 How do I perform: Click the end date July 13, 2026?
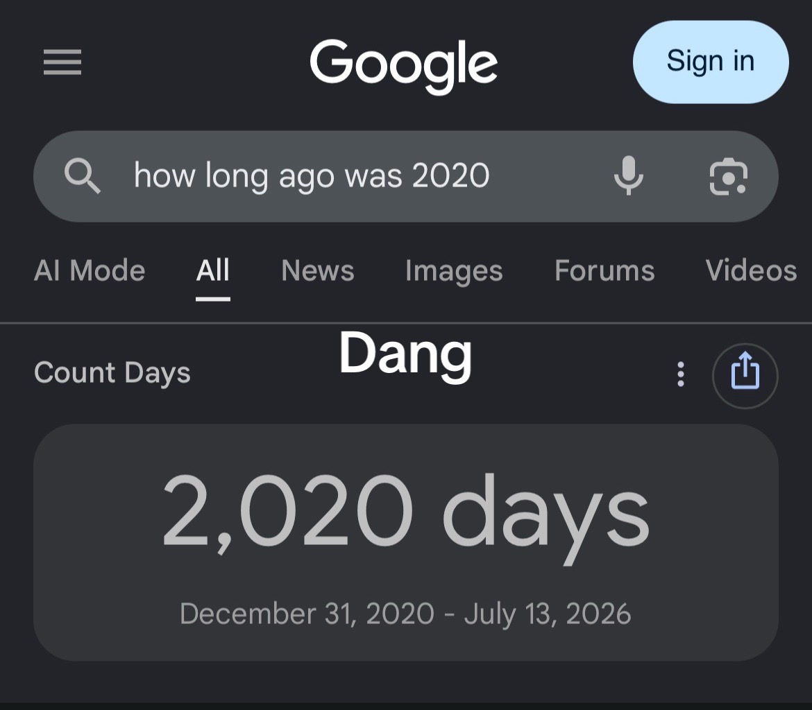pos(548,614)
